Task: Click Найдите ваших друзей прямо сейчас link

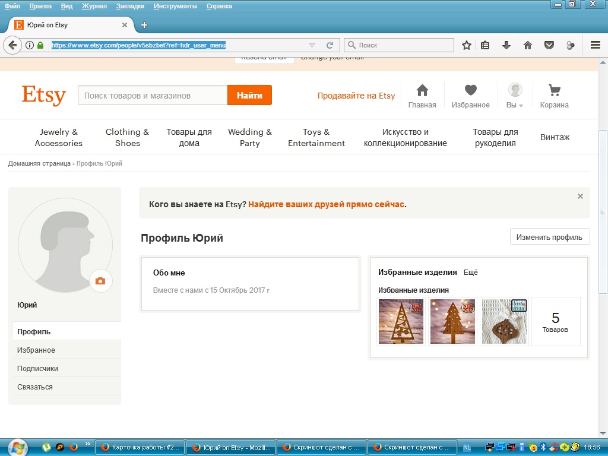Action: (326, 204)
